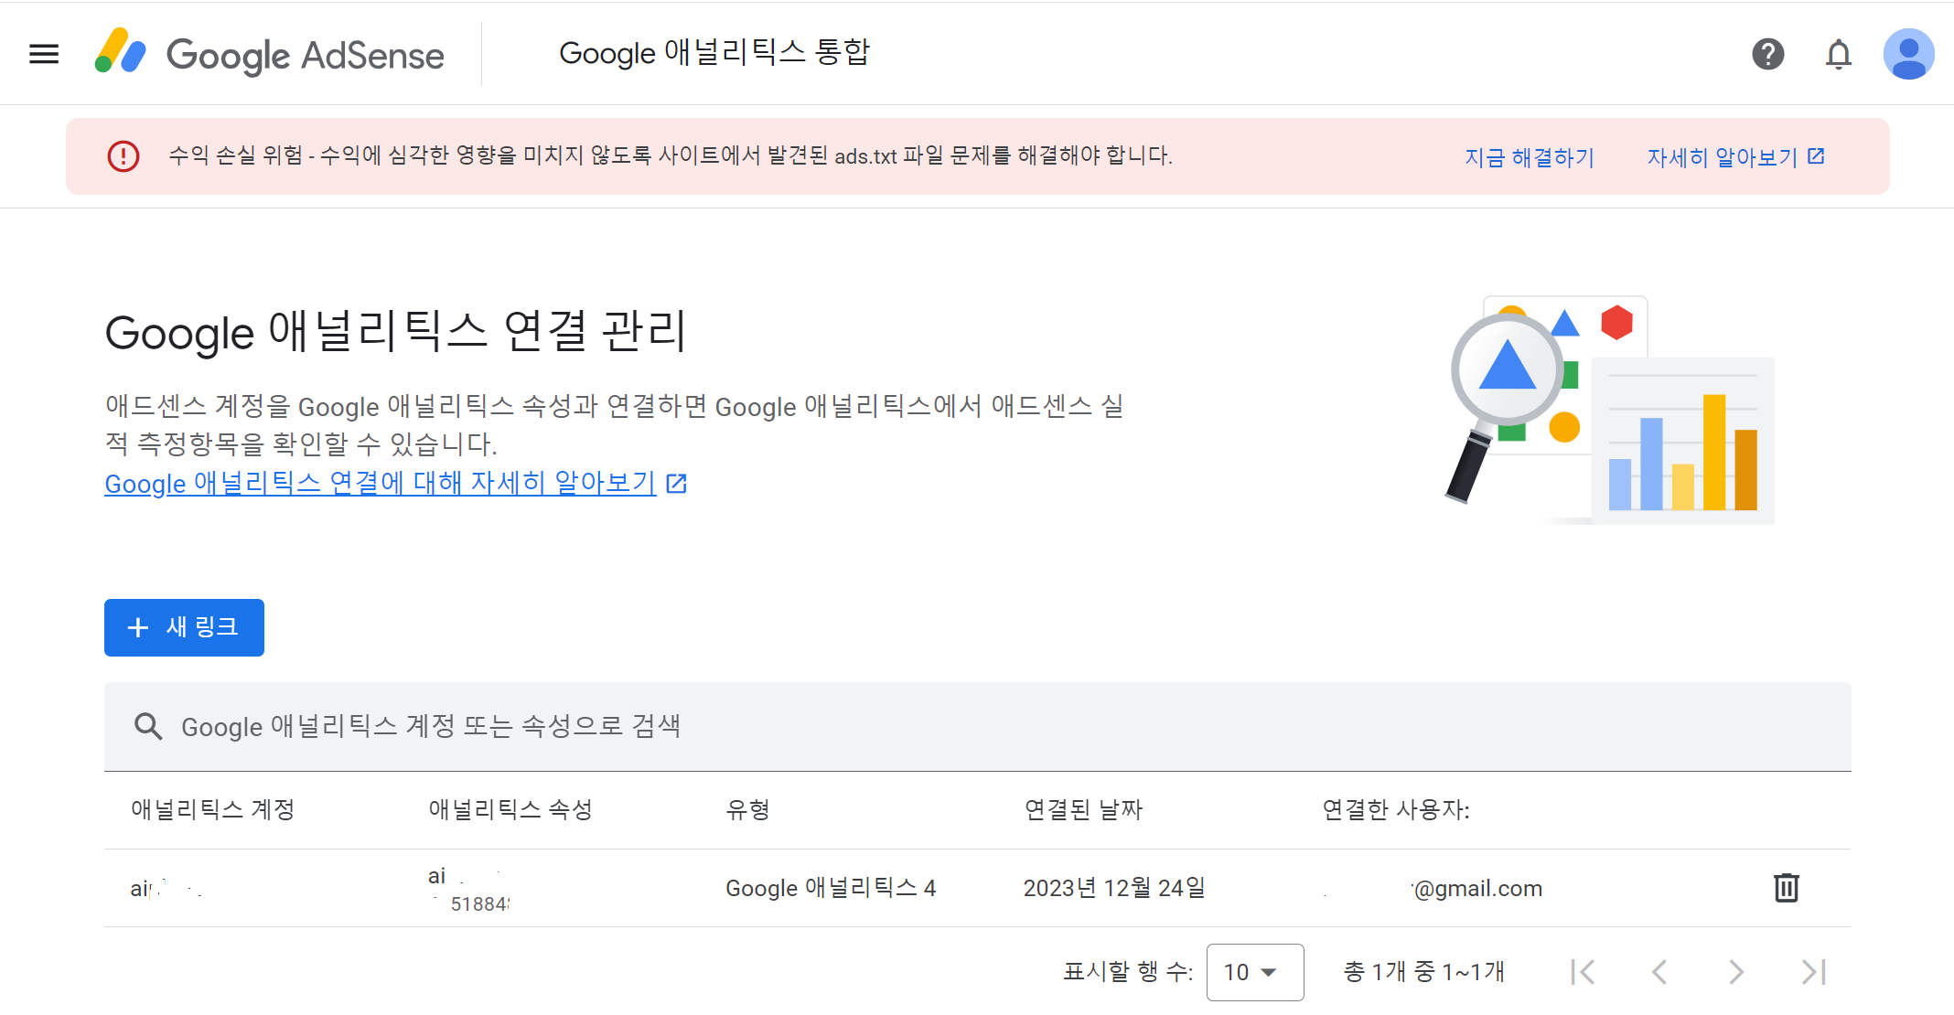Delete the linked Analytics property row
1954x1015 pixels.
(1786, 888)
